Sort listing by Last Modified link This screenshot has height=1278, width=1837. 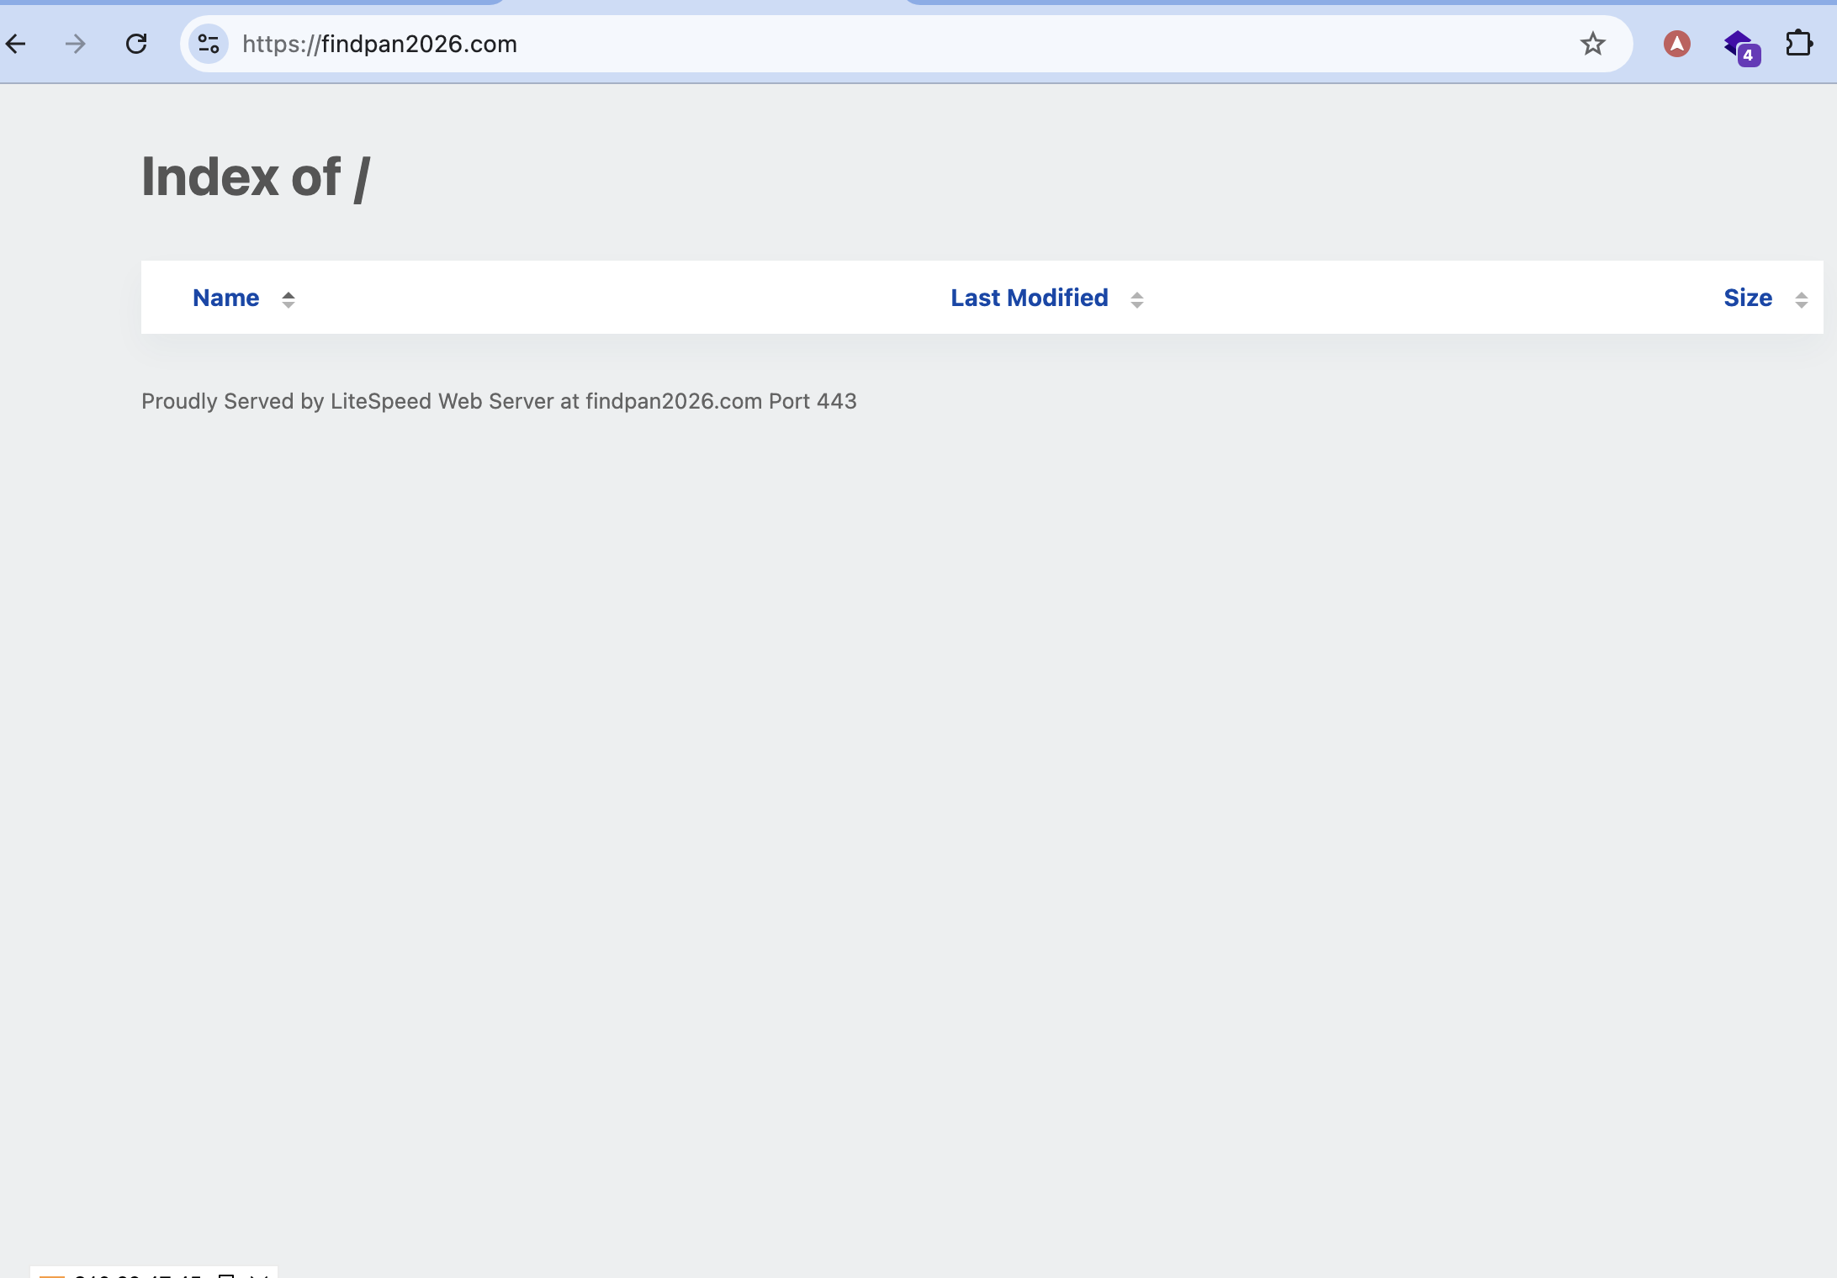coord(1029,298)
